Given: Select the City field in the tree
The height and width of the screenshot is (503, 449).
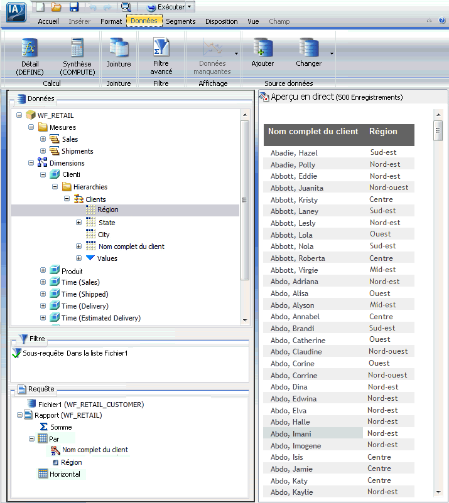Looking at the screenshot, I should click(104, 235).
